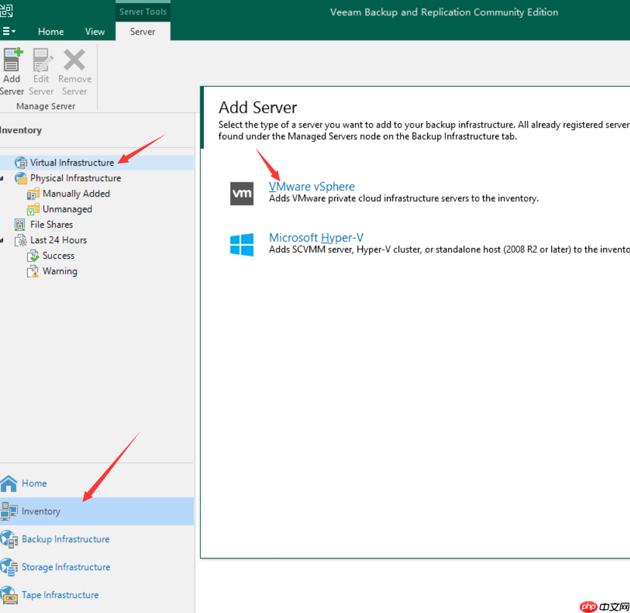Open the VMware vSphere link

(312, 187)
